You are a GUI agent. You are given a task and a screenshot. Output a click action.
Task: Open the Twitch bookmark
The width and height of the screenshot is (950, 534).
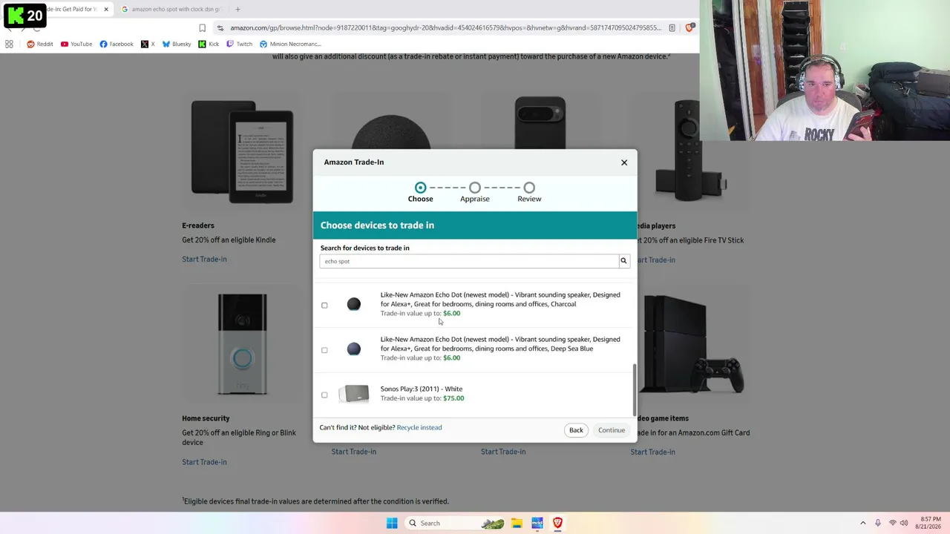(x=239, y=44)
